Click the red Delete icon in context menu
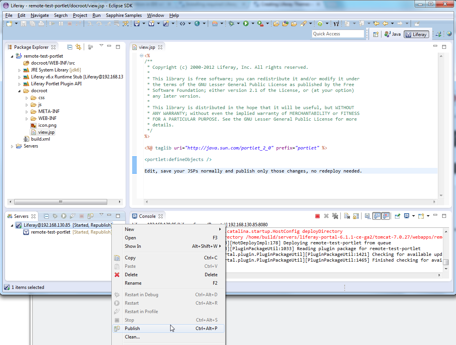The image size is (456, 345). tap(117, 275)
